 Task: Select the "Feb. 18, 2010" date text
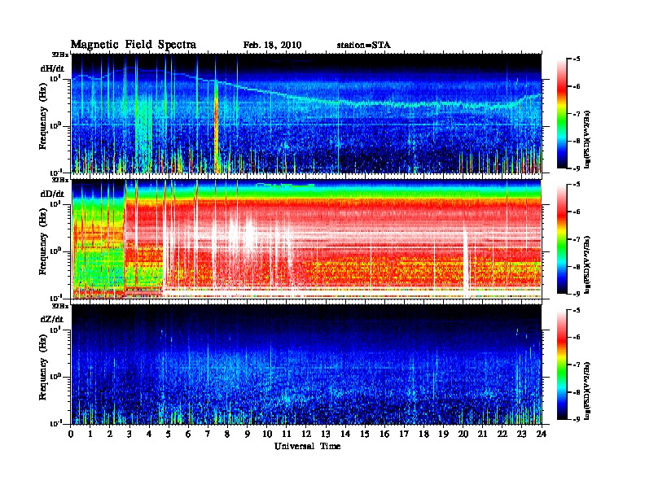272,46
